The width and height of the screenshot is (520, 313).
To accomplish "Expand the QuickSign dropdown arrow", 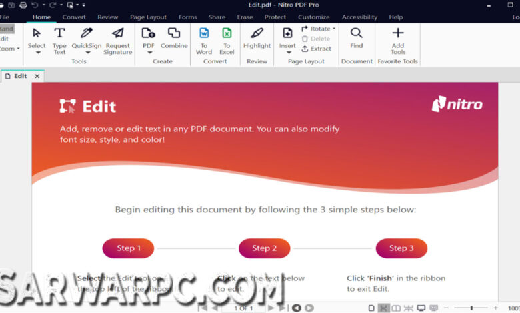I will coord(87,53).
